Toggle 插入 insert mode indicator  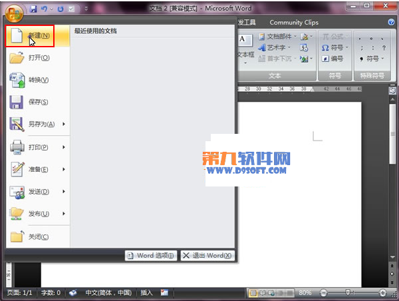[146, 293]
